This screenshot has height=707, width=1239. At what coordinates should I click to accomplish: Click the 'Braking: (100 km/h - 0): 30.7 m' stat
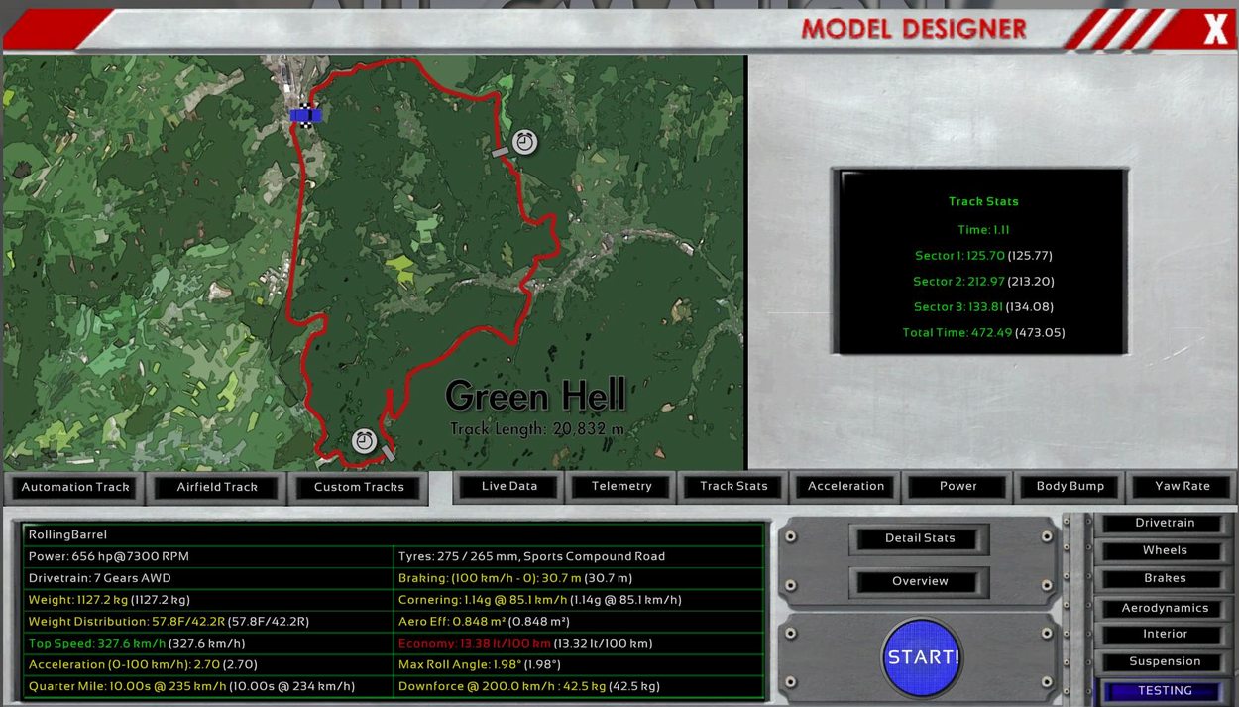pyautogui.click(x=490, y=578)
